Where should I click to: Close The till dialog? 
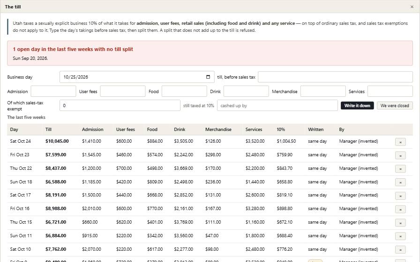412,7
